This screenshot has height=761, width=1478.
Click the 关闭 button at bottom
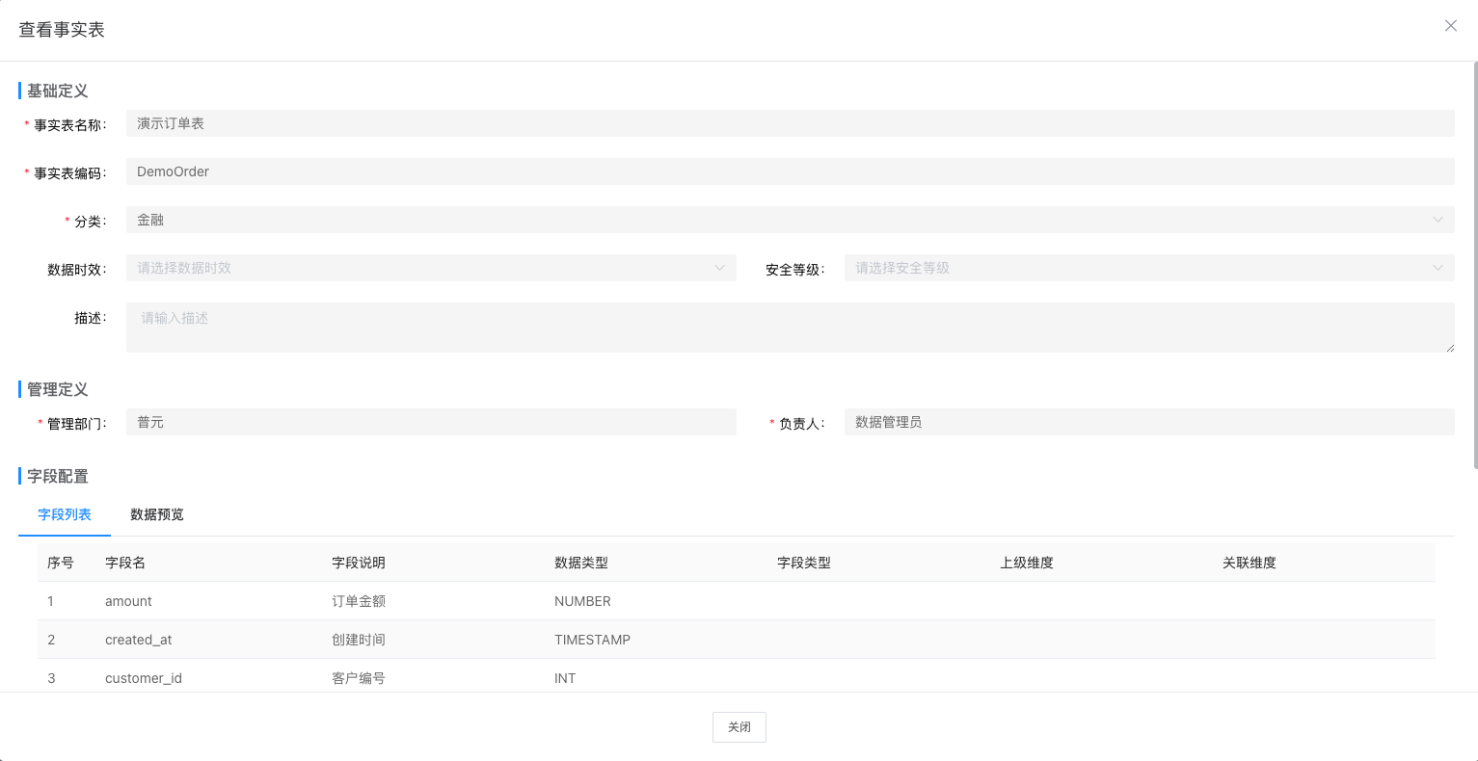point(739,727)
